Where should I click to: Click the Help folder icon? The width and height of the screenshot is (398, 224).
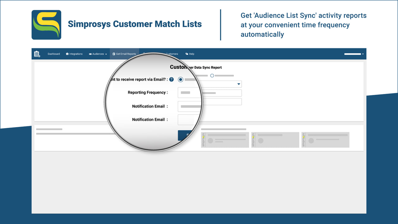coord(186,54)
